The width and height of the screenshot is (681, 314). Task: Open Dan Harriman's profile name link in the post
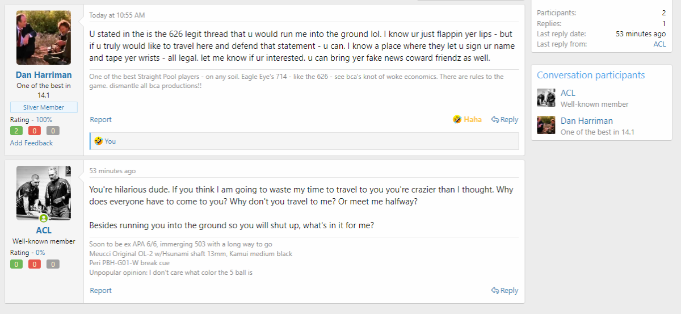[44, 75]
